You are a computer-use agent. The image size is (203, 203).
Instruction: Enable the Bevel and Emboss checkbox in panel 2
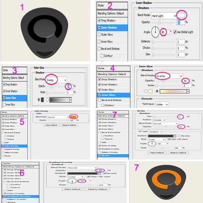click(99, 49)
